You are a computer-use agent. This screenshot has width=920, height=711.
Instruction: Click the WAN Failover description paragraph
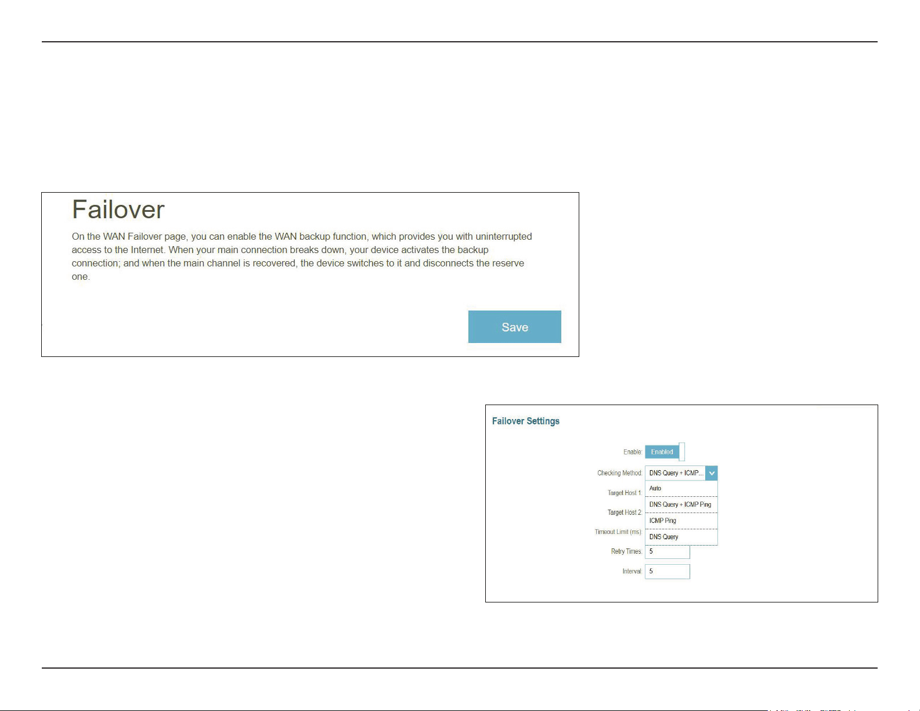click(x=302, y=257)
